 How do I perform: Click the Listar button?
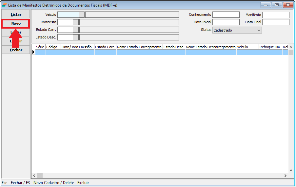(16, 14)
